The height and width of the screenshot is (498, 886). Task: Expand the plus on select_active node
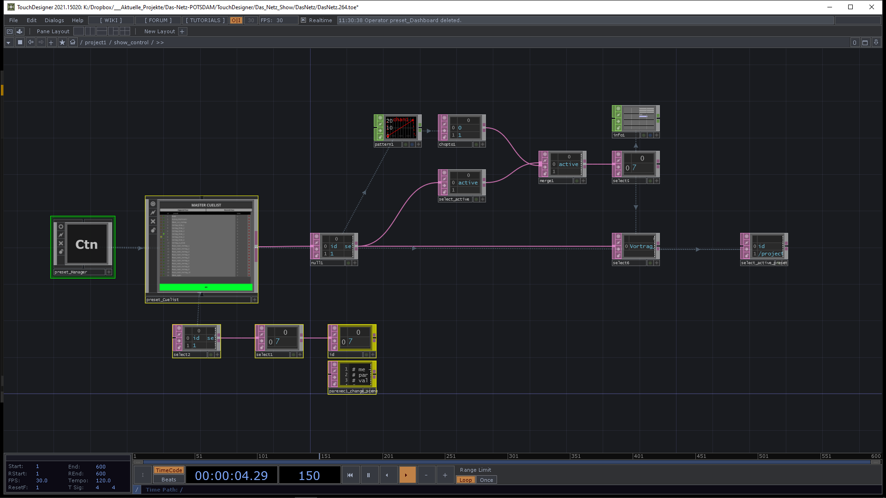[483, 199]
